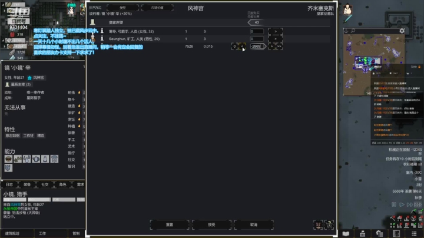Select the fourth ability icon under 能力

point(36,158)
